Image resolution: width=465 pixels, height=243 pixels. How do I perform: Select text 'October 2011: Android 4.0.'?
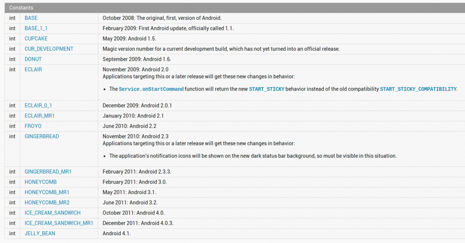tap(134, 213)
